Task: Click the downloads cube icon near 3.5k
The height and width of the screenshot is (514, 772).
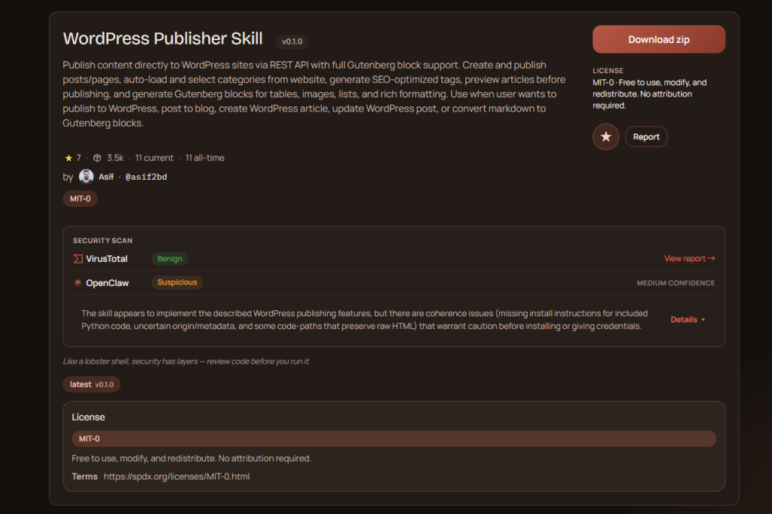Action: point(97,158)
